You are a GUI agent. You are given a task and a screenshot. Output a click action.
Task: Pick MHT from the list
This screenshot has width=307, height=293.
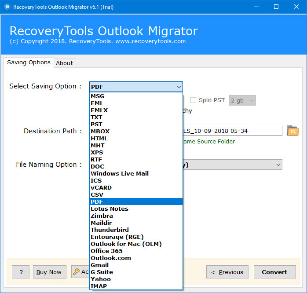point(136,146)
